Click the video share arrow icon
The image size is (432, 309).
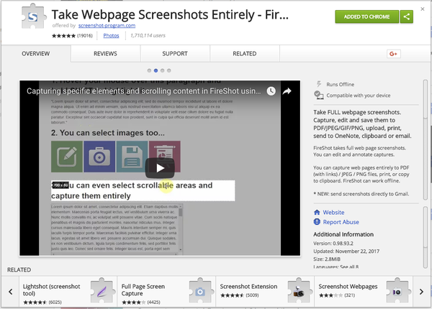(287, 91)
